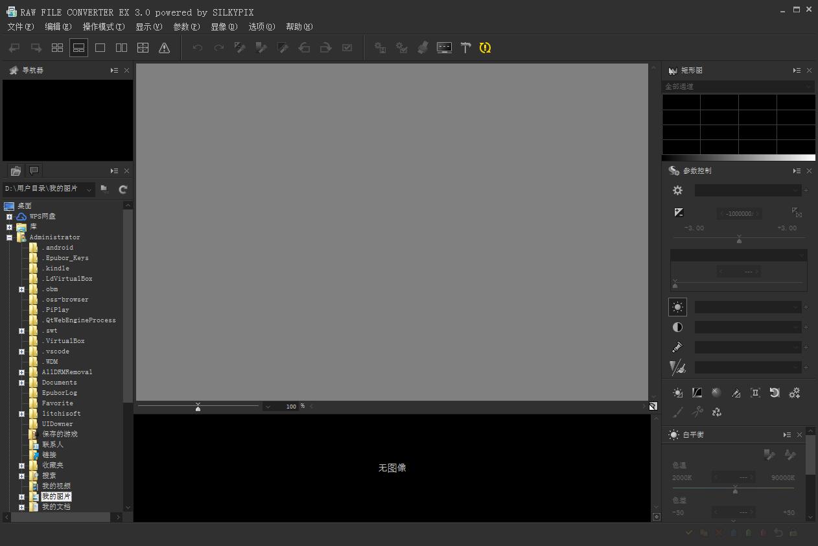Click the undo arrow in toolbar

click(198, 48)
